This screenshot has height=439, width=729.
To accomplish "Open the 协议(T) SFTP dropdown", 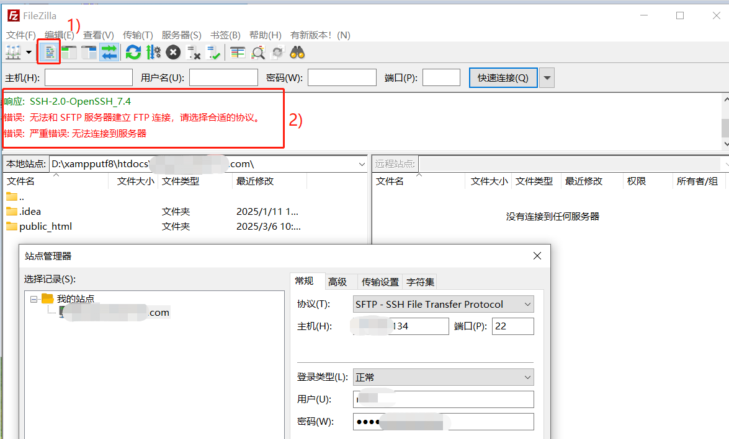I will click(x=444, y=305).
